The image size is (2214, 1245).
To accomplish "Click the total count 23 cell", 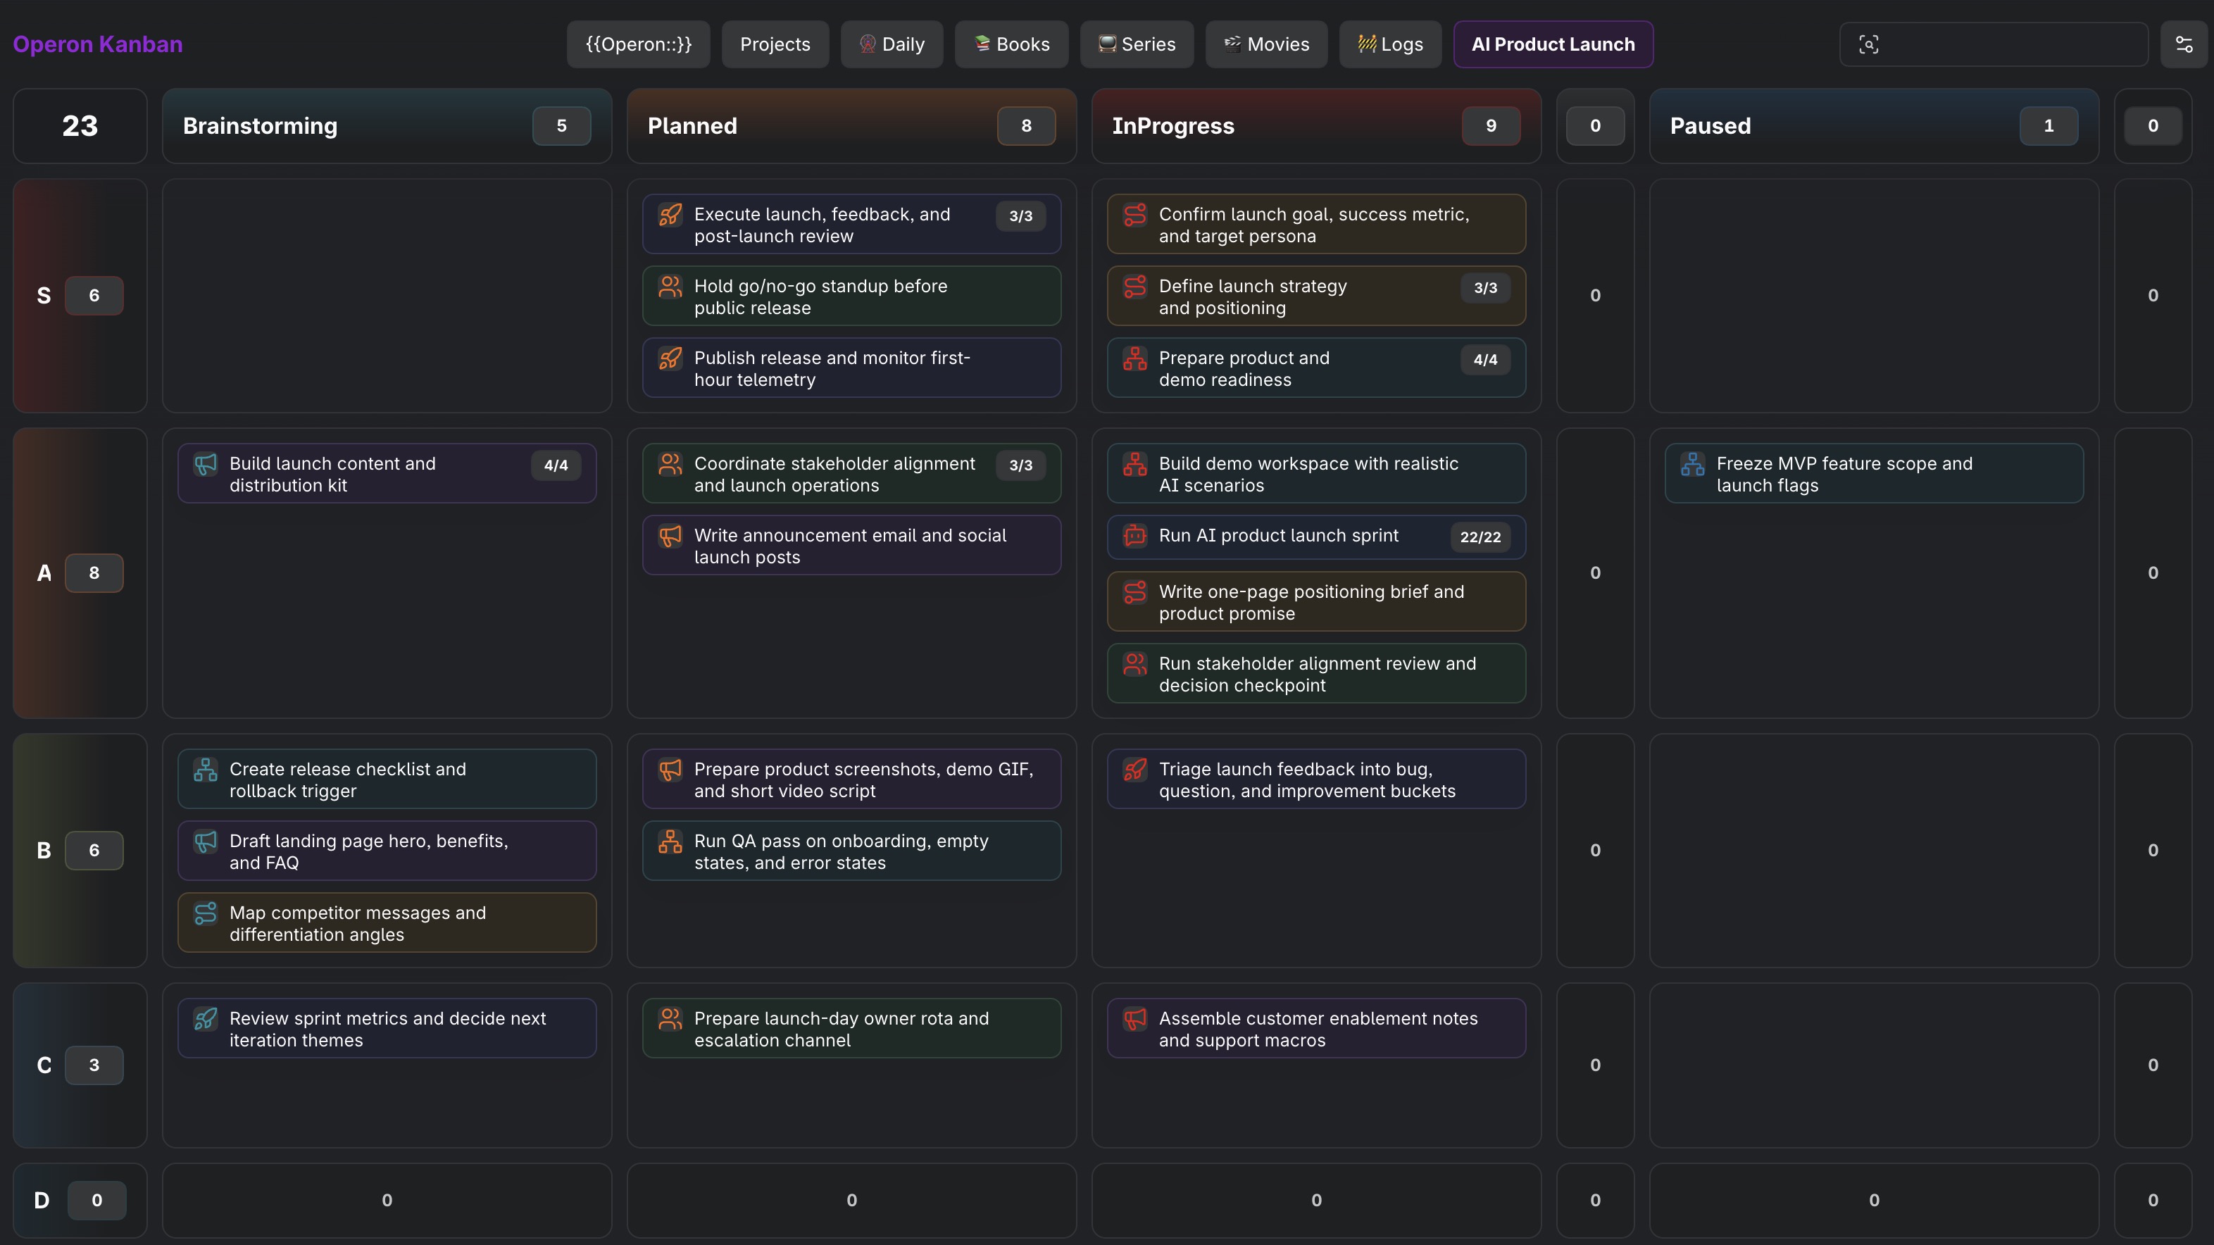I will pos(80,125).
